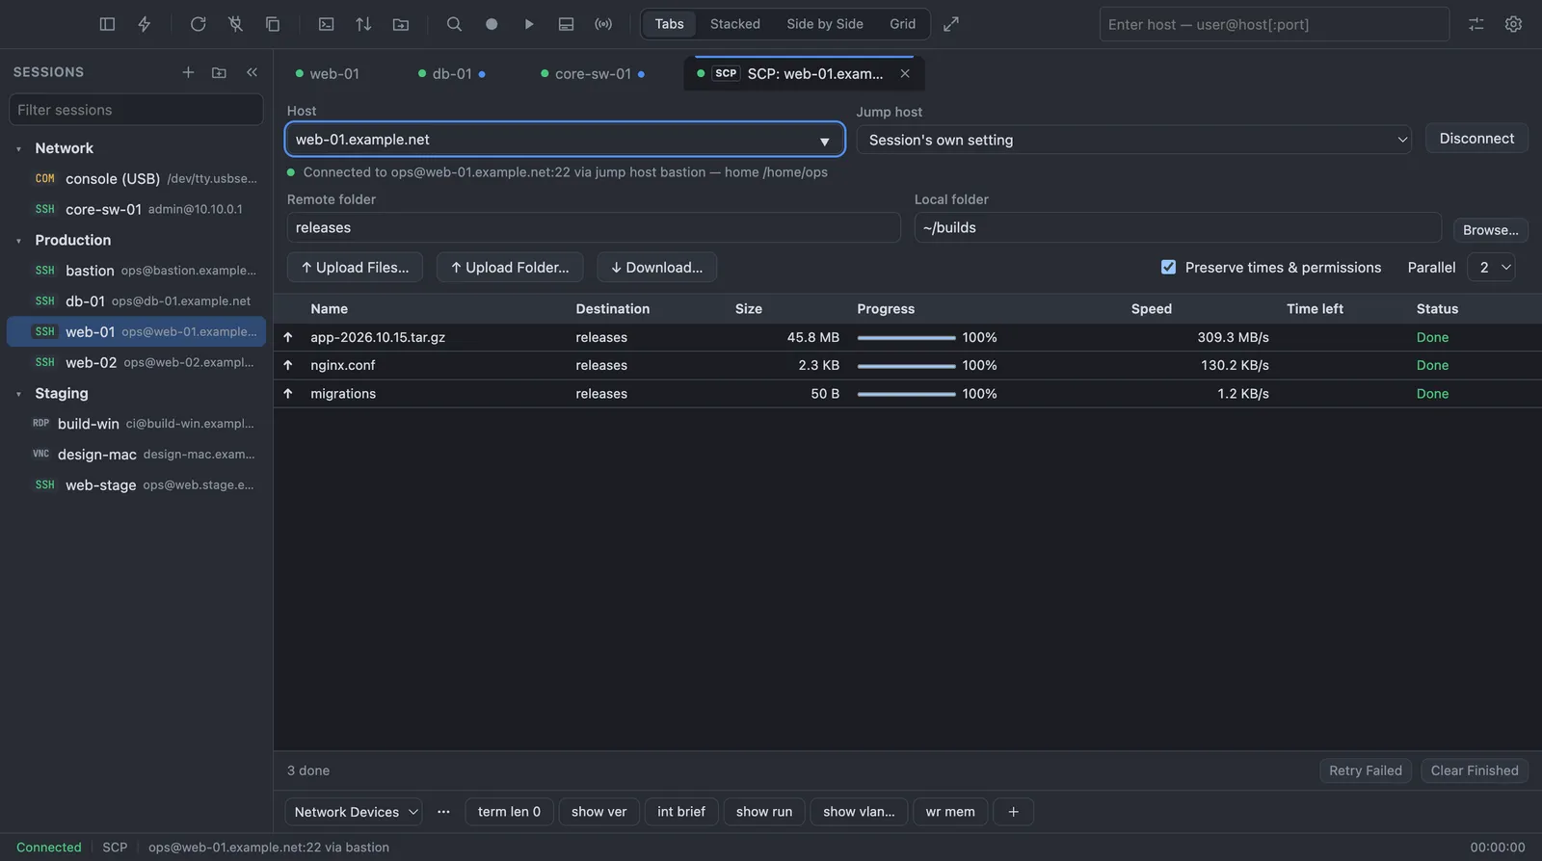This screenshot has width=1542, height=861.
Task: Click the play script icon
Action: tap(529, 24)
